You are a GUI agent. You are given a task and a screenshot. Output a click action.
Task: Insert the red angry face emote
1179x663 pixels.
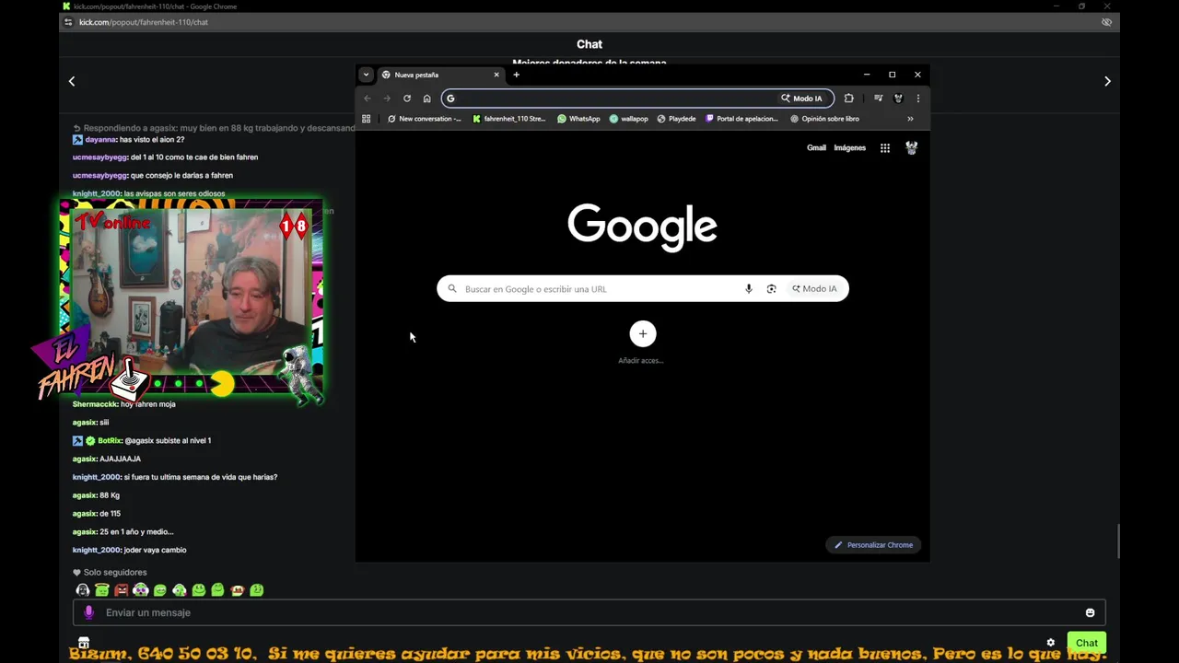[x=122, y=590]
